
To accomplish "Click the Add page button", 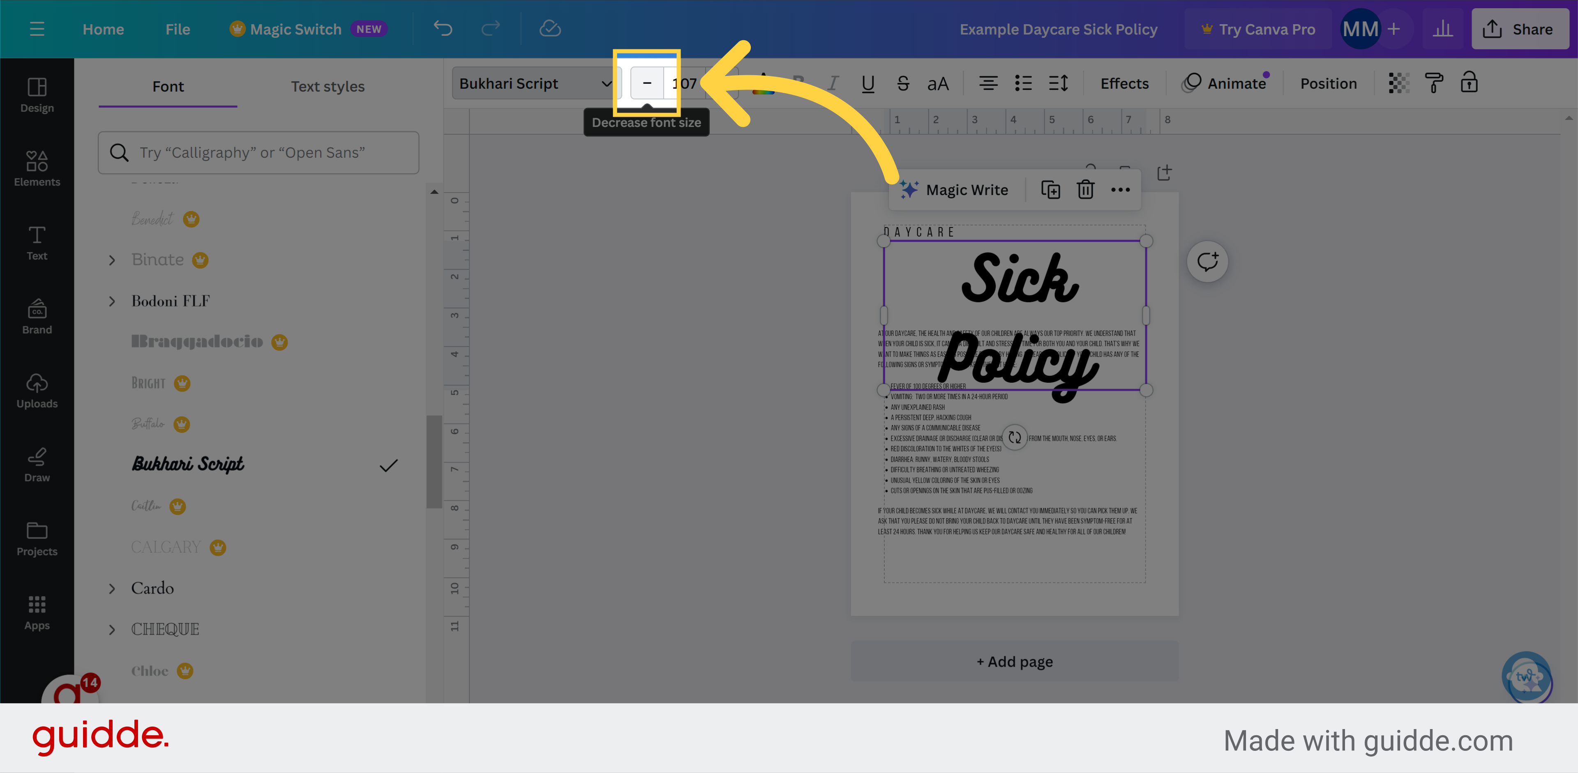I will click(x=1015, y=661).
